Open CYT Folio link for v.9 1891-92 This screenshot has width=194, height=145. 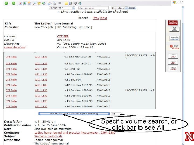tap(11, 69)
